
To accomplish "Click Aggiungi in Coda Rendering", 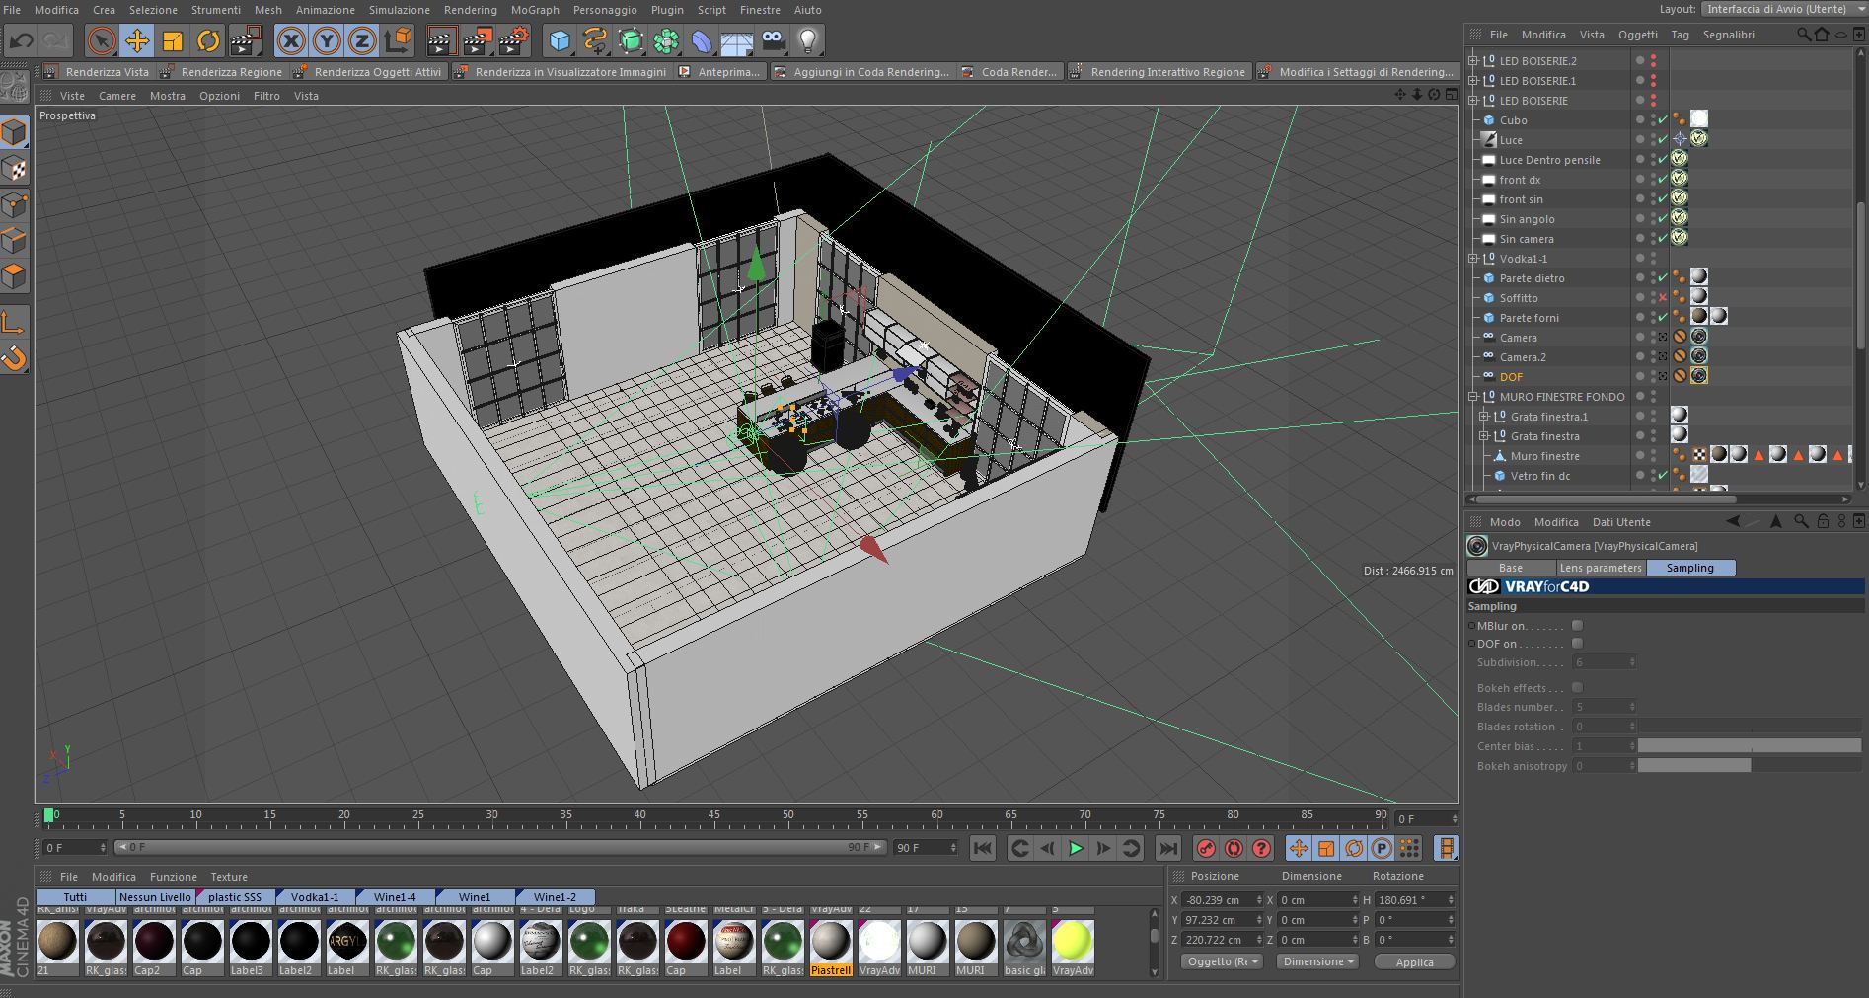I will pyautogui.click(x=861, y=72).
